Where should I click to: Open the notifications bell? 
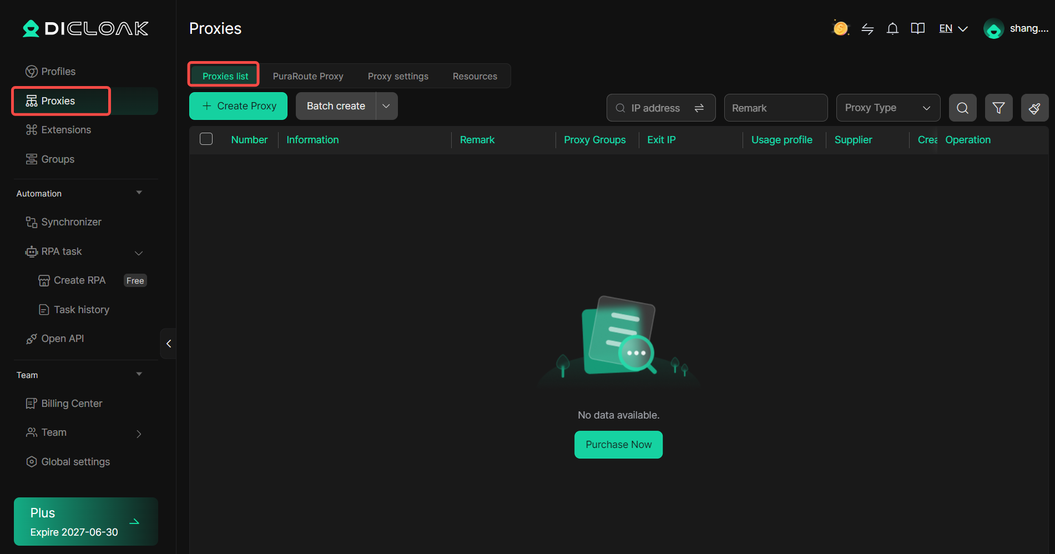(892, 29)
